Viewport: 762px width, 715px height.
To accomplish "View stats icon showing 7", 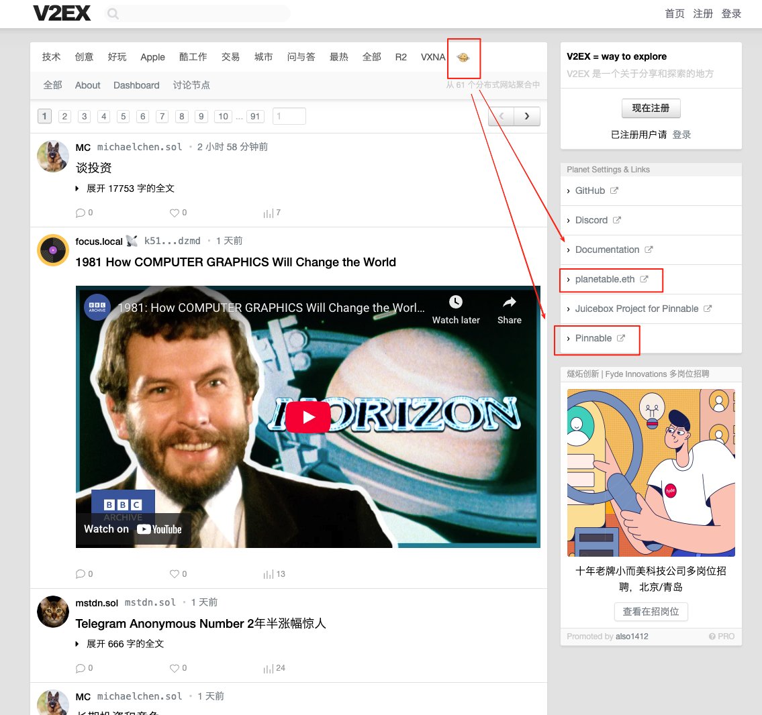I will (269, 213).
